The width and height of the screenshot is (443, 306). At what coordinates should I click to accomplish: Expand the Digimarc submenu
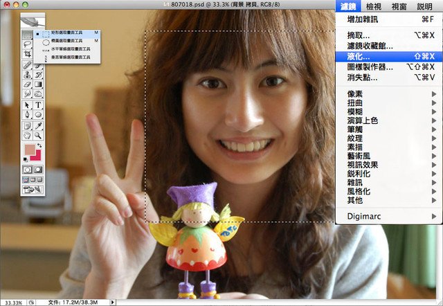(x=389, y=217)
